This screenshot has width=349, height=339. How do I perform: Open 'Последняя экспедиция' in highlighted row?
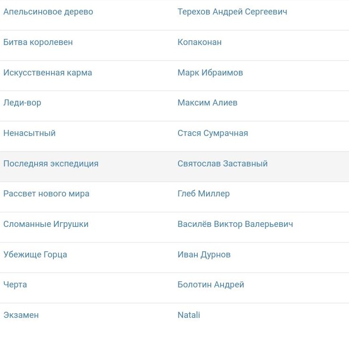coord(51,164)
